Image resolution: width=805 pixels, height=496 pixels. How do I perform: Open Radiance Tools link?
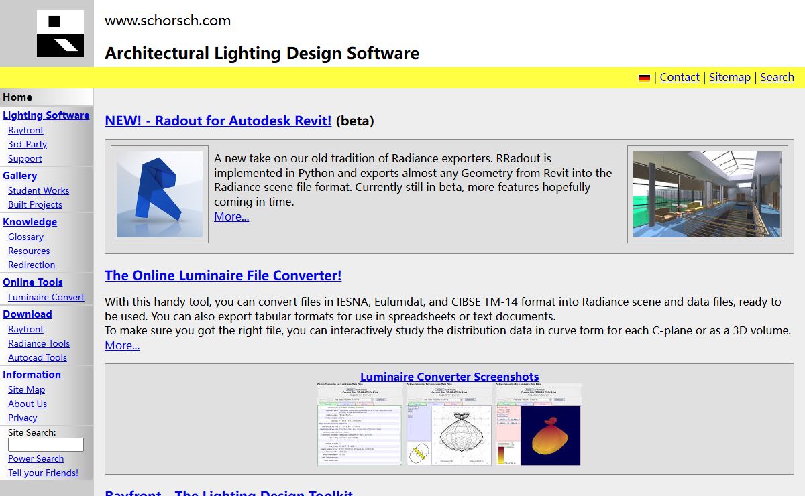click(x=39, y=344)
